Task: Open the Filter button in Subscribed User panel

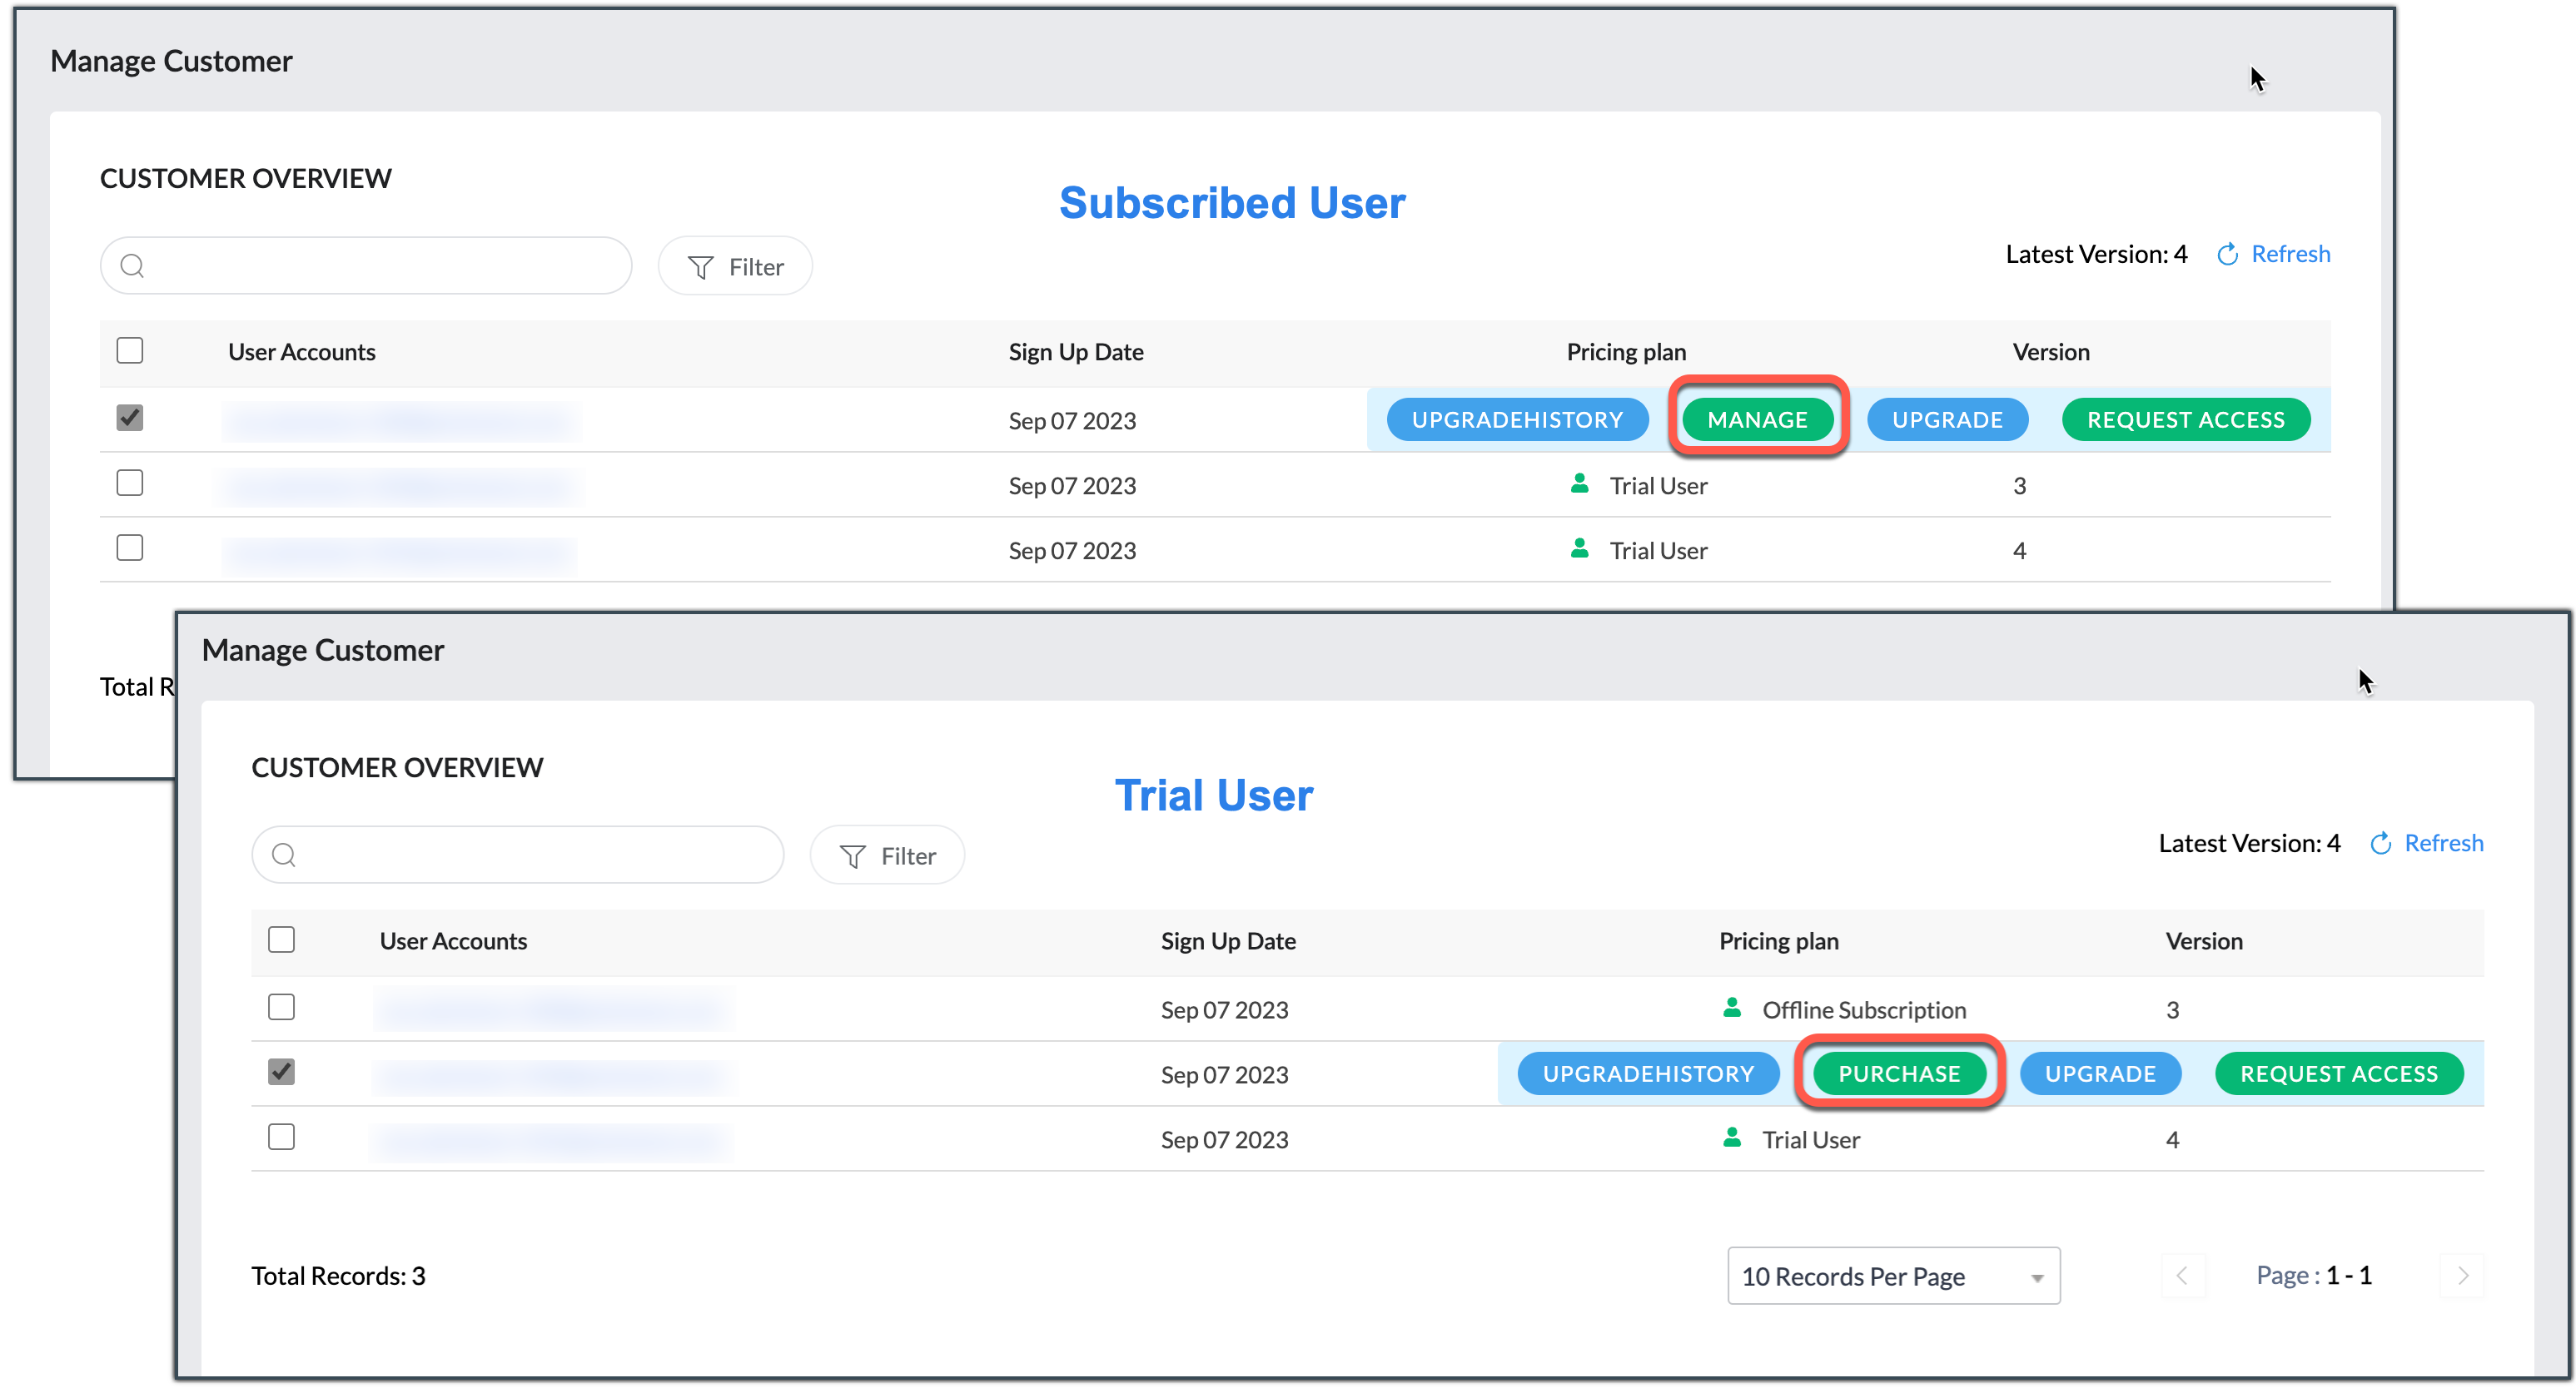Action: pos(735,267)
